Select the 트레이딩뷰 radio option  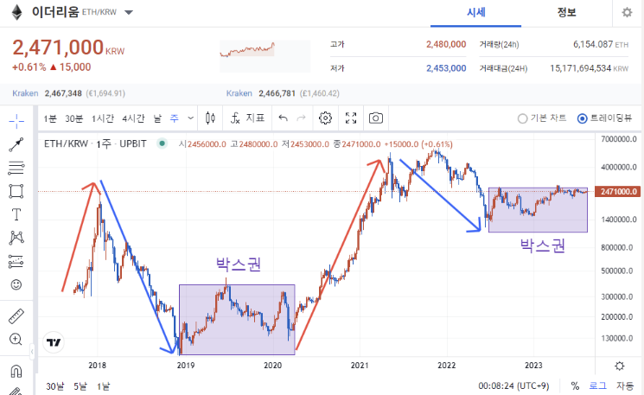click(x=604, y=118)
